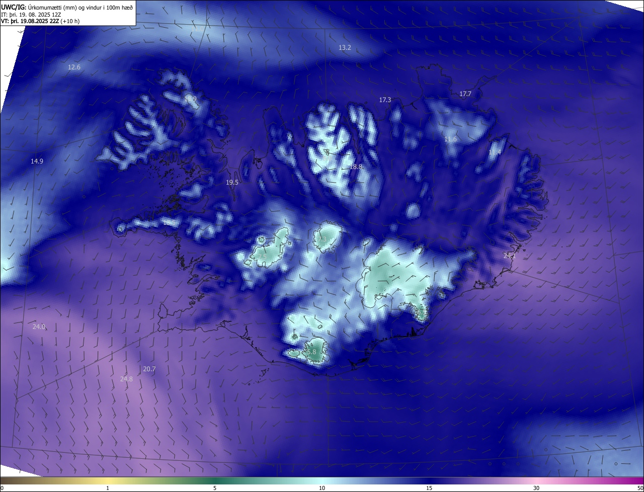Select the 17.7 map value label
This screenshot has height=492, width=644.
[465, 94]
